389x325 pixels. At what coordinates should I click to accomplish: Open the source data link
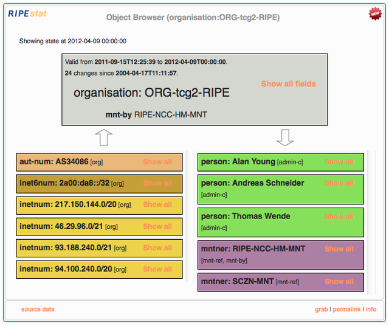click(x=38, y=309)
